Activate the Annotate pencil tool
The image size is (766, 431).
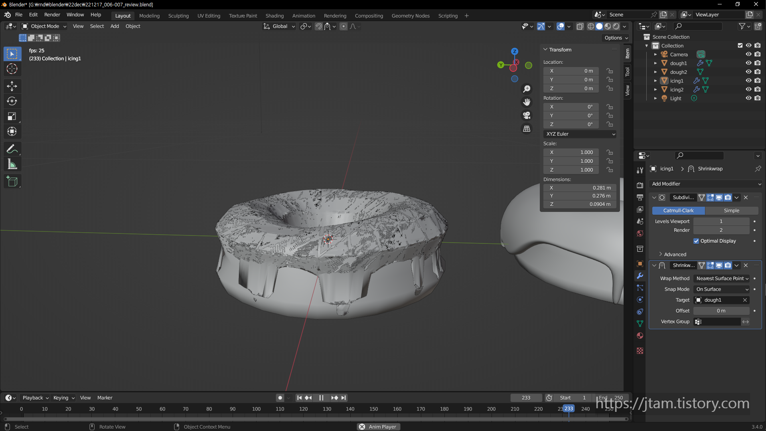tap(12, 149)
